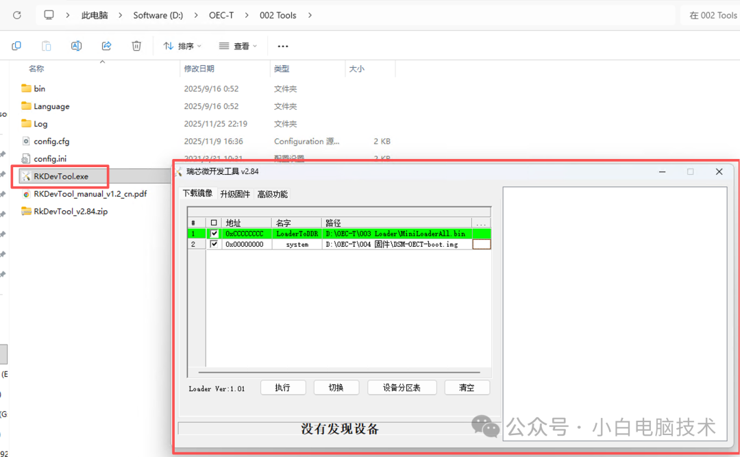The height and width of the screenshot is (457, 740).
Task: Select the RkDevTool_v2.84.zip archive icon
Action: pyautogui.click(x=27, y=211)
